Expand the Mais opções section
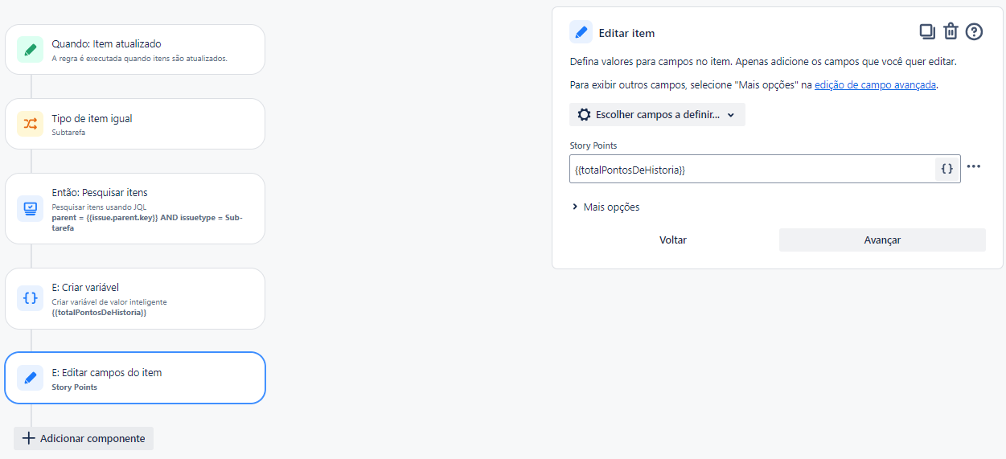The image size is (1006, 459). point(606,207)
